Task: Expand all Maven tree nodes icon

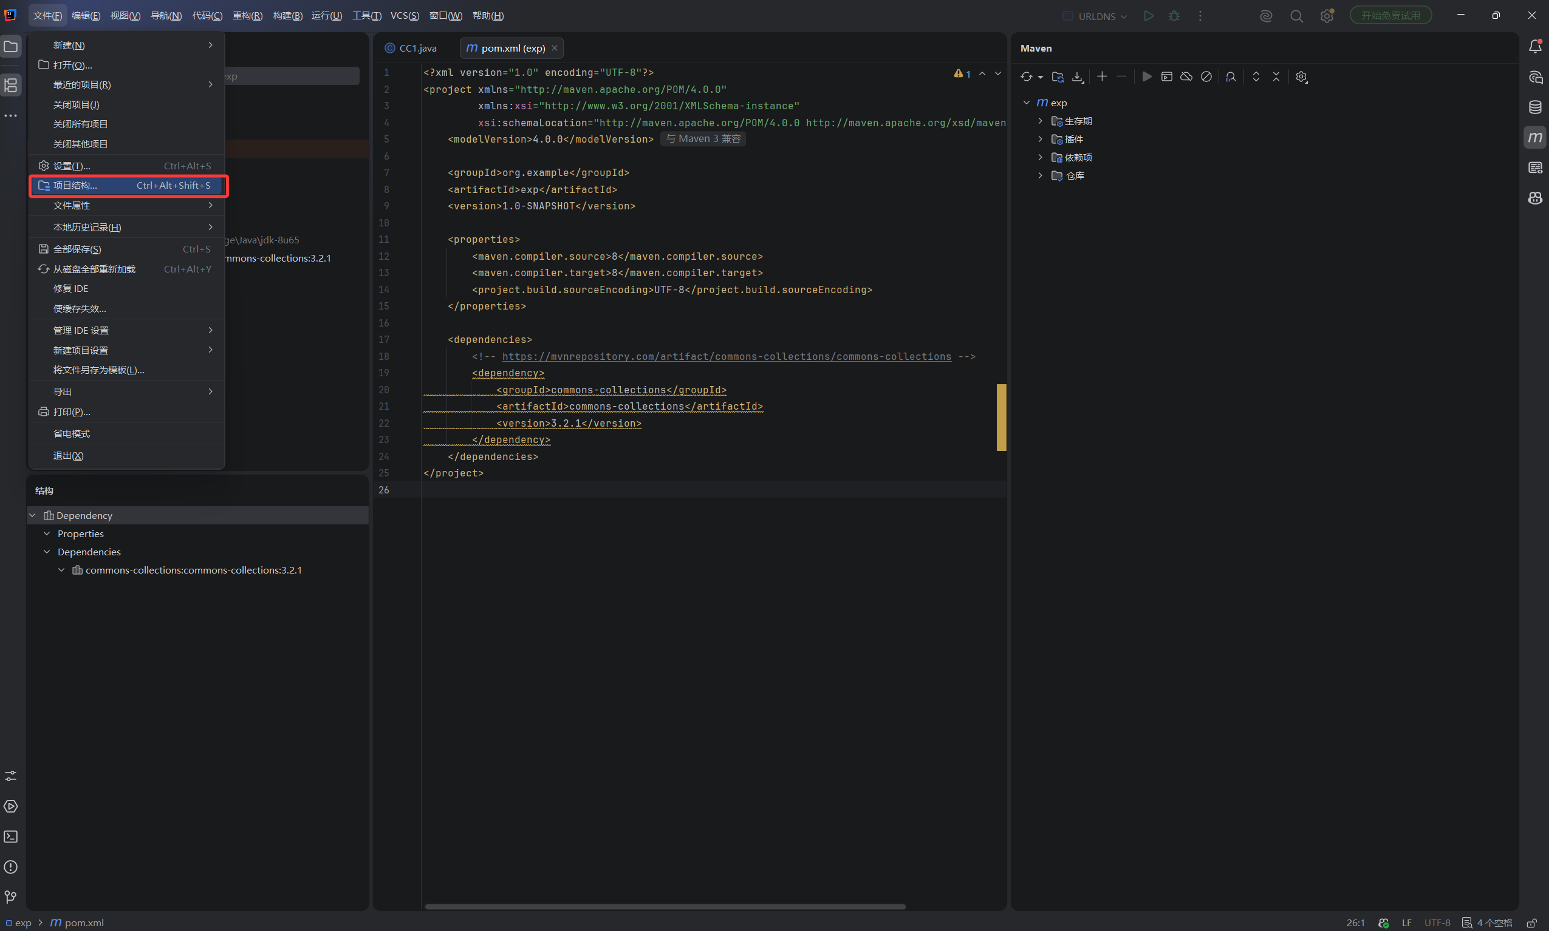Action: click(1256, 76)
